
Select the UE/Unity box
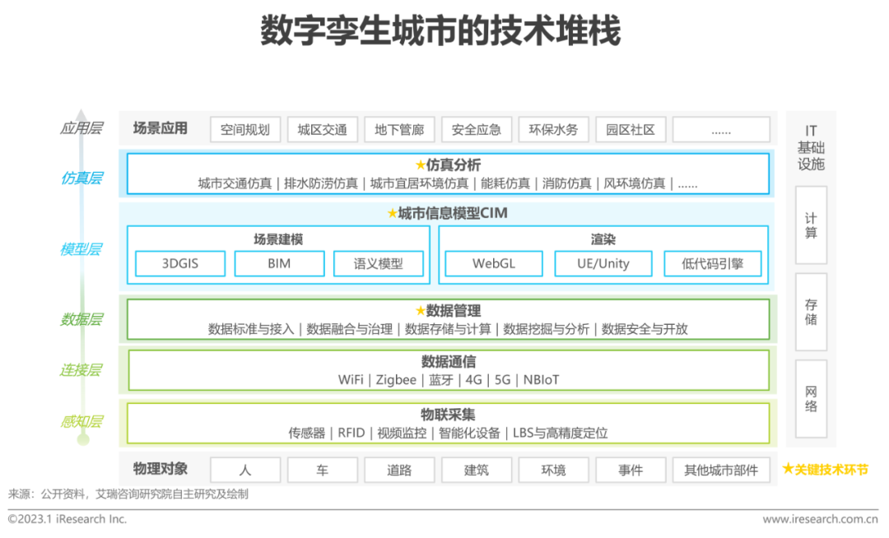coord(603,264)
